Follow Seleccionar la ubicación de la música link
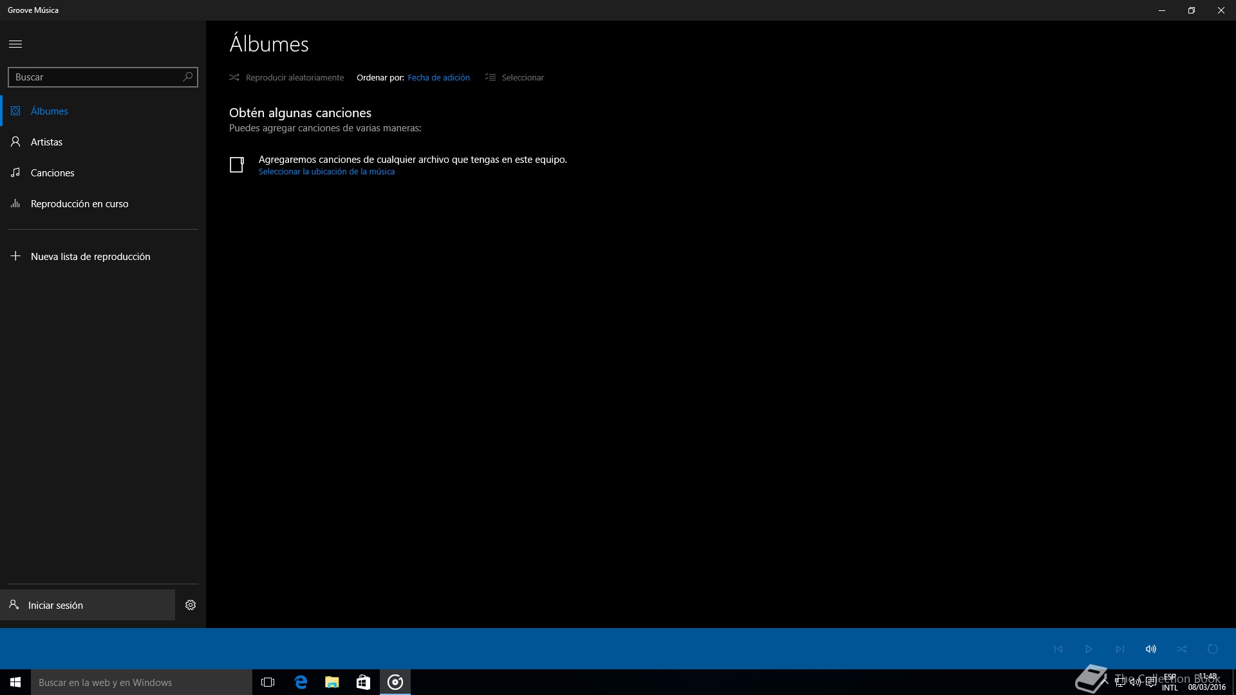The width and height of the screenshot is (1236, 695). tap(326, 172)
